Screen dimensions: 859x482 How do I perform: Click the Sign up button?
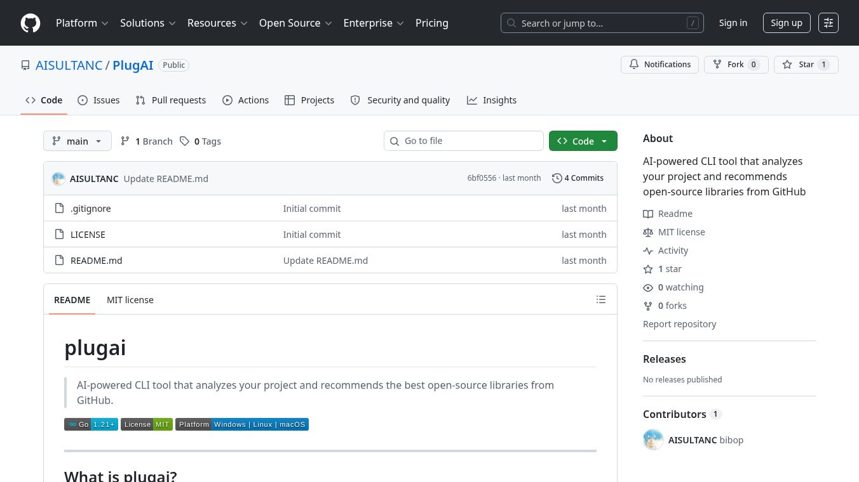pyautogui.click(x=787, y=23)
